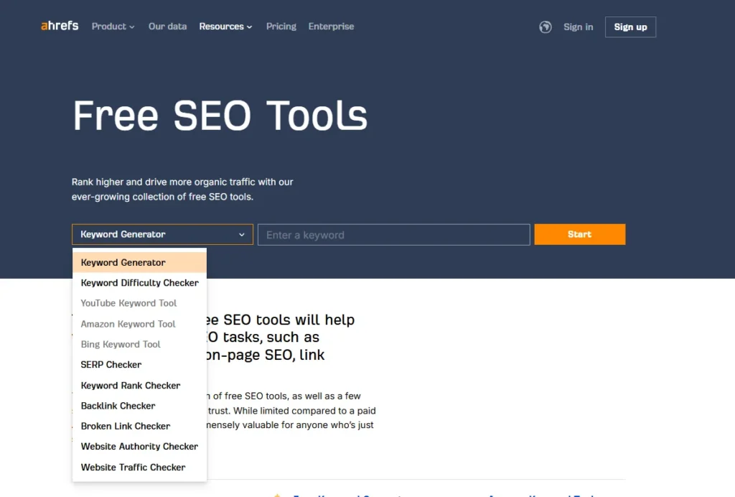The width and height of the screenshot is (735, 497).
Task: Choose Website Traffic Checker option
Action: 139,467
